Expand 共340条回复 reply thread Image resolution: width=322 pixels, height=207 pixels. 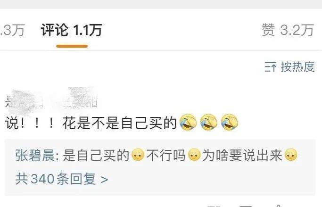point(62,179)
